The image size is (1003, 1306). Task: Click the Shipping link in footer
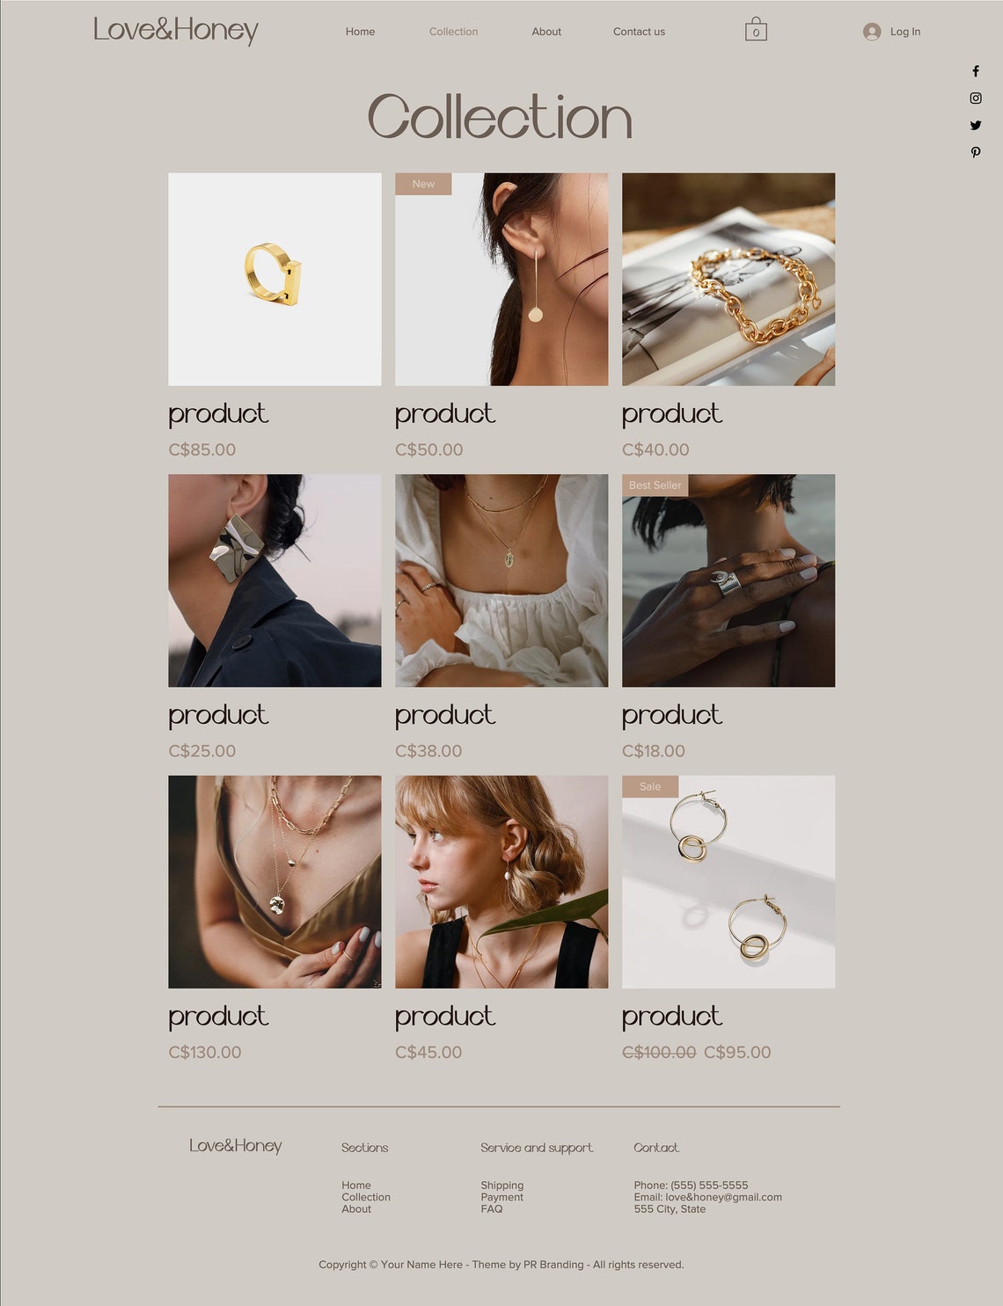pos(501,1186)
